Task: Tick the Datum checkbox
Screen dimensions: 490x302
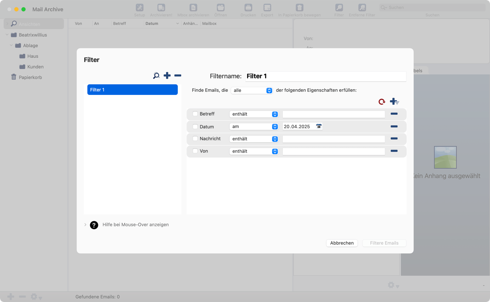Action: (195, 126)
